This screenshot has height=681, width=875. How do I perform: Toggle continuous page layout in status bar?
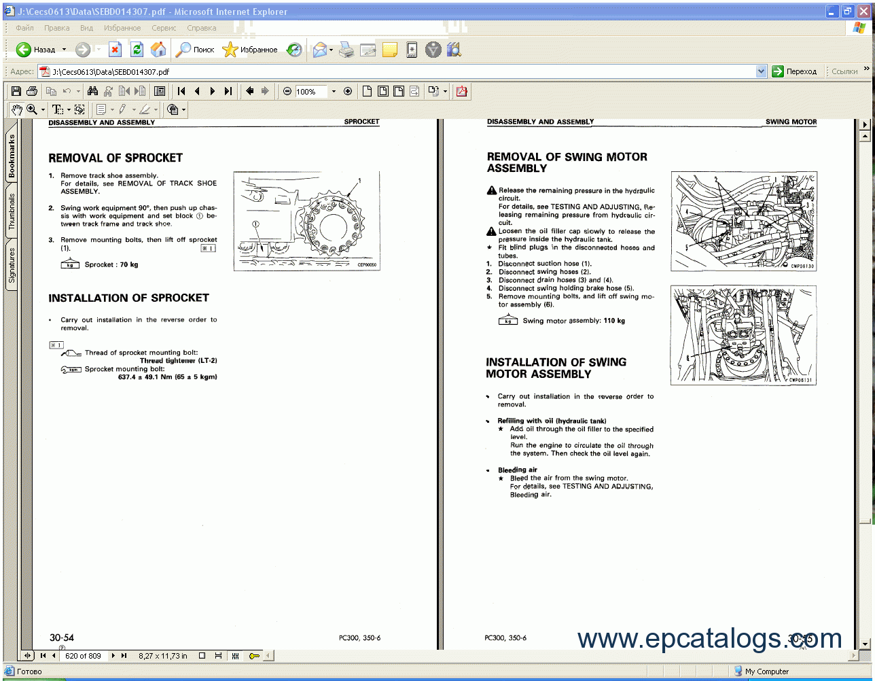(218, 656)
